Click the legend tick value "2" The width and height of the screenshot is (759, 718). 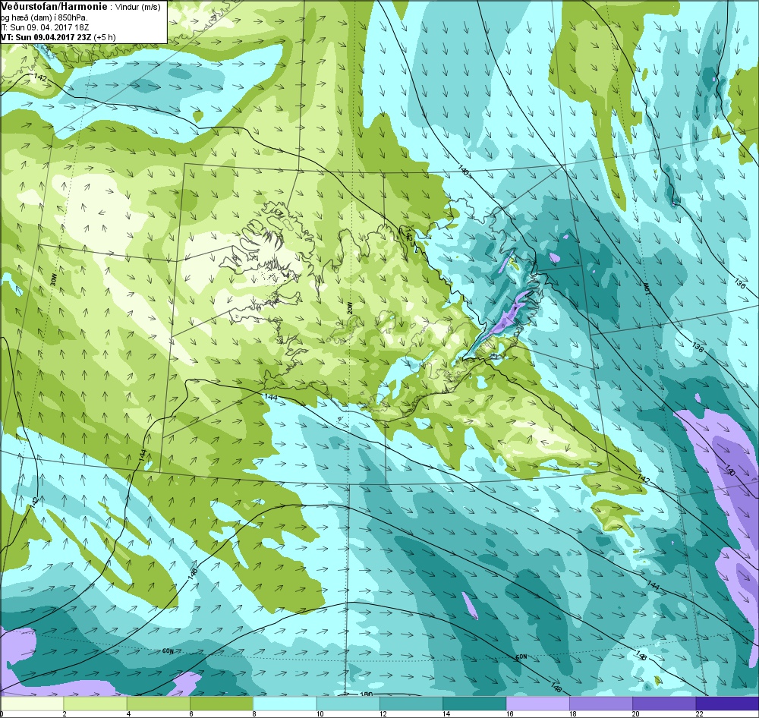point(64,713)
